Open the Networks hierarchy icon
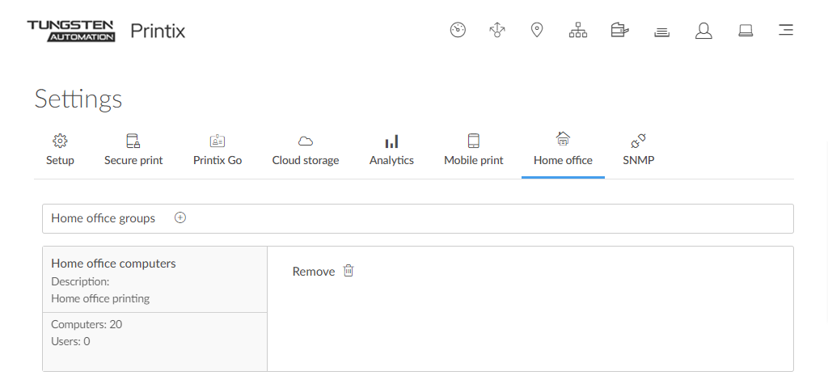Viewport: 828px width, 384px height. coord(577,31)
